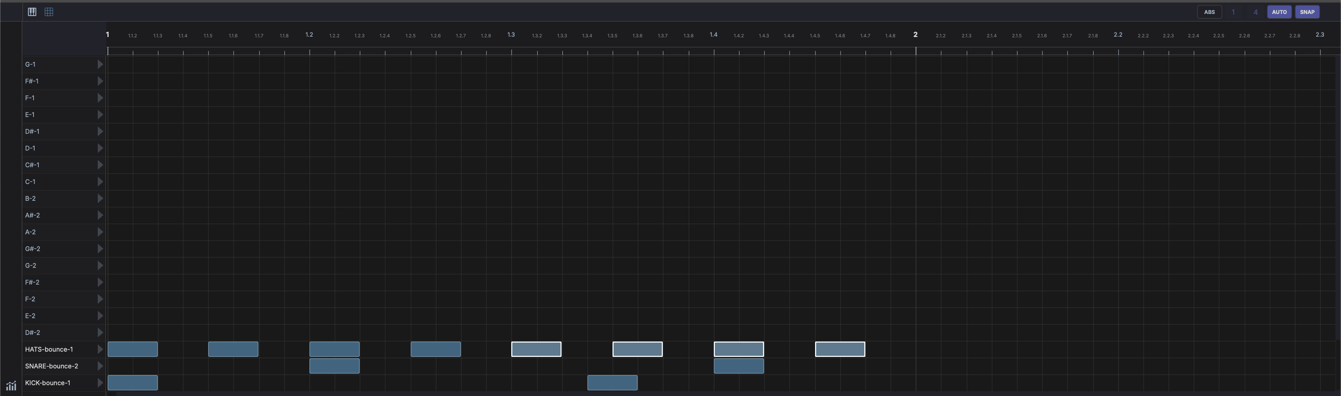Screen dimensions: 1341x396
Task: Toggle the ABS mode button
Action: [x=1209, y=12]
